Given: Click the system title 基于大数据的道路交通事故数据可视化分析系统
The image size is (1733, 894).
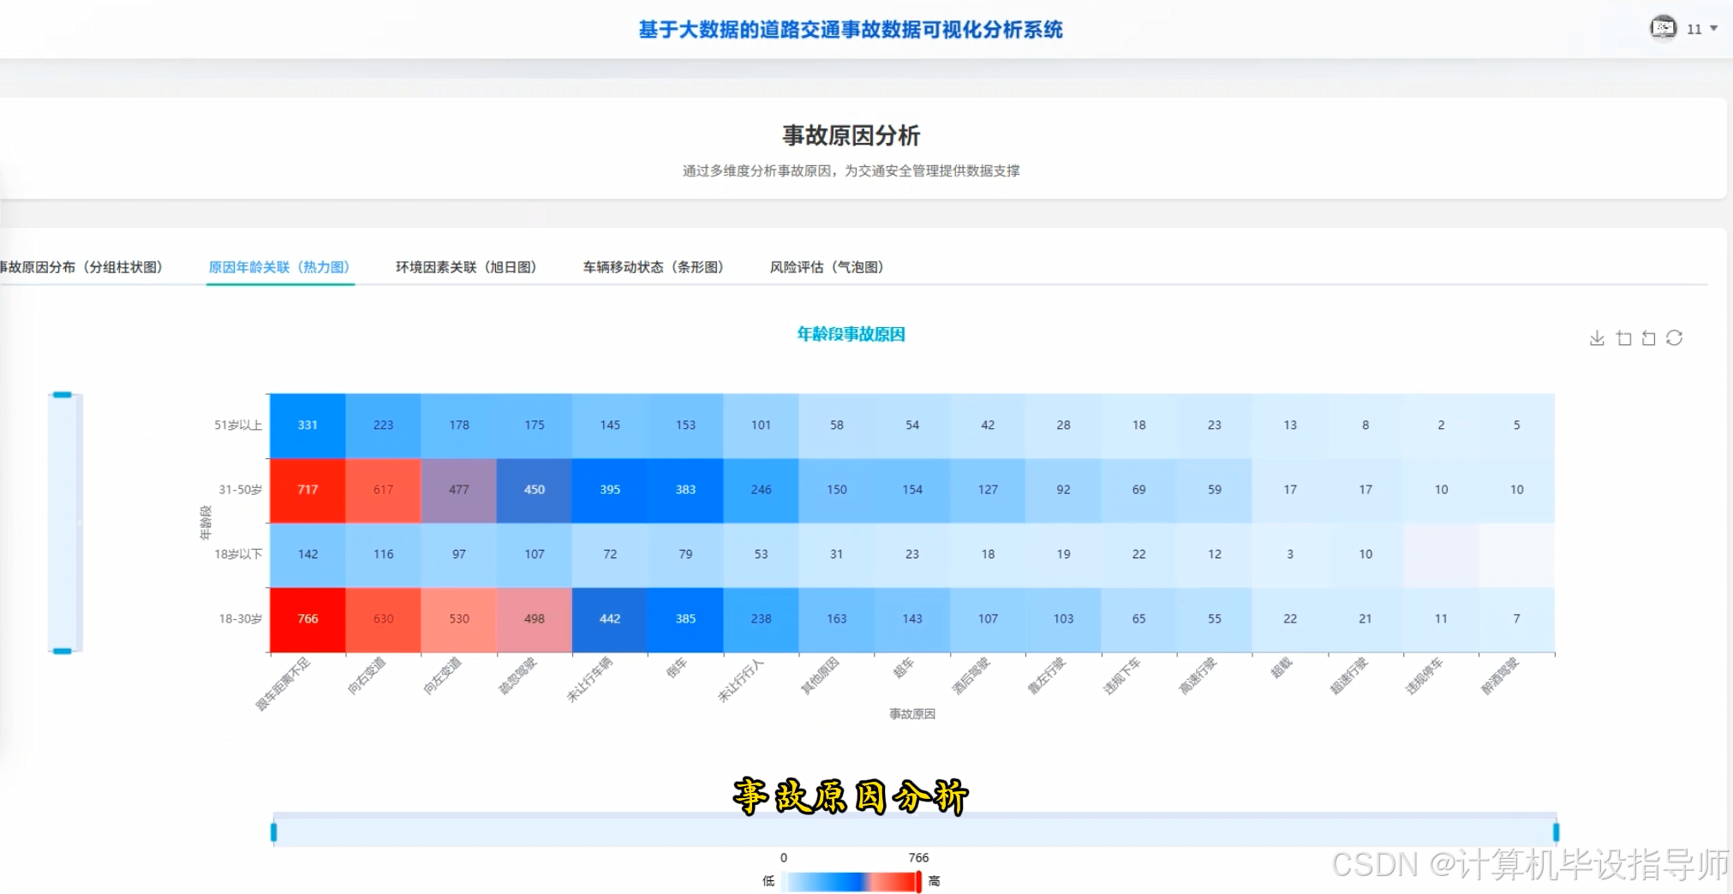Looking at the screenshot, I should point(851,29).
